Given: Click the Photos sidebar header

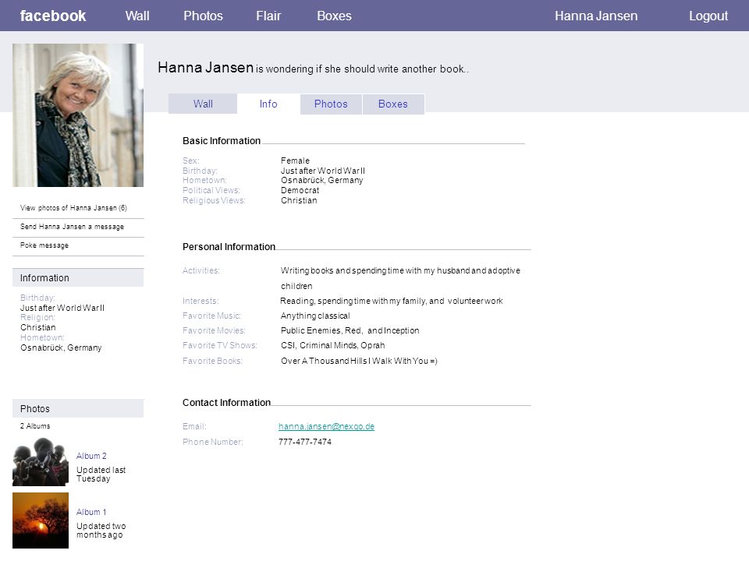Looking at the screenshot, I should pos(78,409).
